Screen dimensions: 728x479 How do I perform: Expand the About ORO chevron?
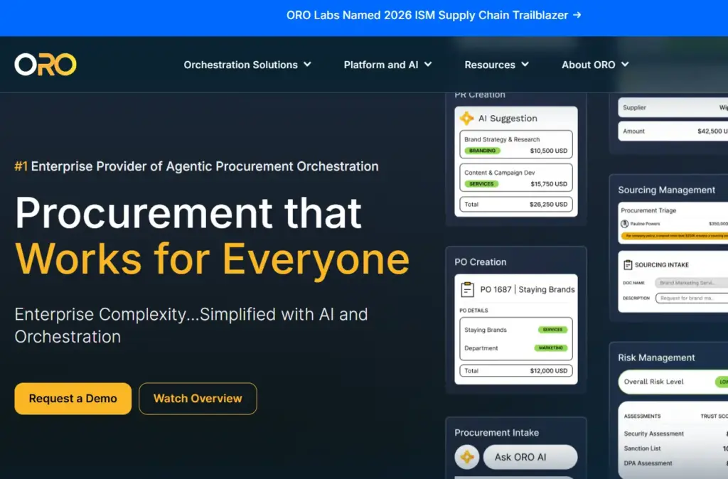(x=626, y=65)
